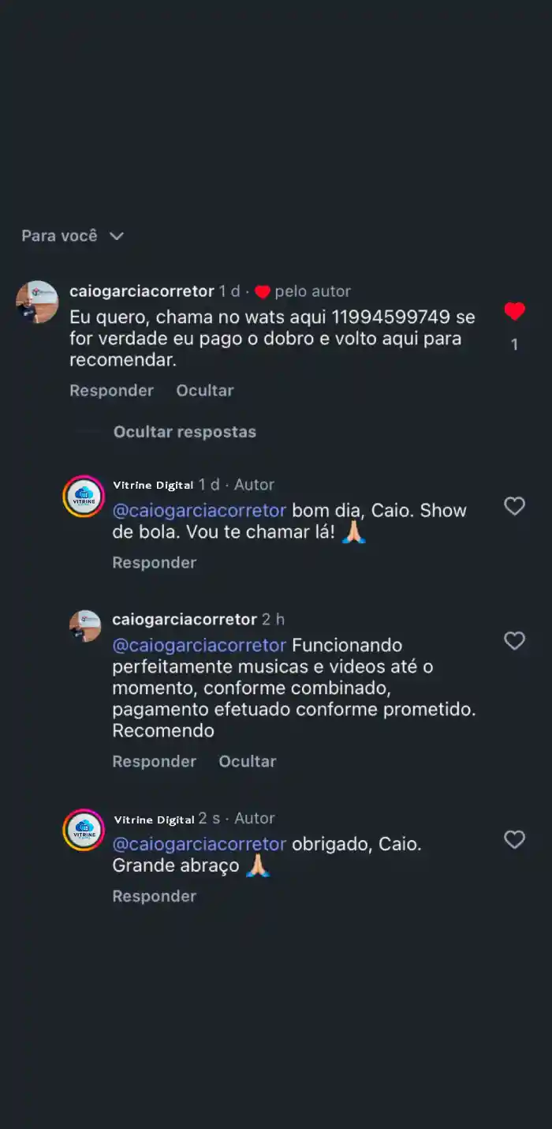Reply to the first comment with 'Responder'
The image size is (552, 1129).
[x=111, y=390]
